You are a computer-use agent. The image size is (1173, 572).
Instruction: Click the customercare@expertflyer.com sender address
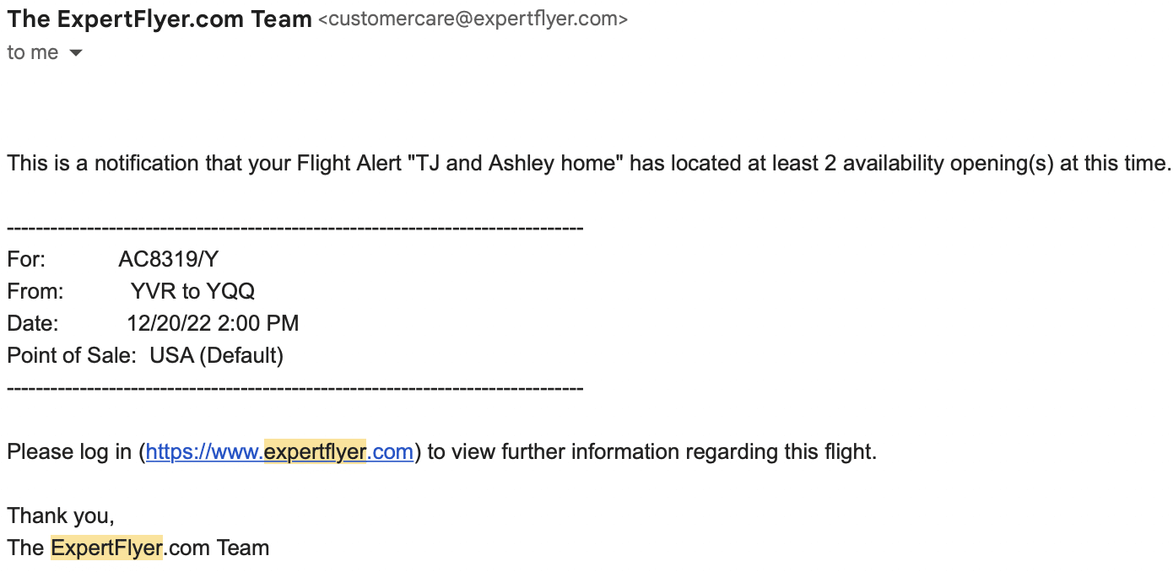click(473, 19)
